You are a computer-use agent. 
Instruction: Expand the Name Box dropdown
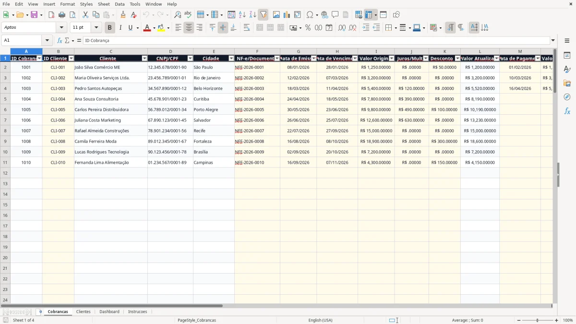(x=47, y=41)
